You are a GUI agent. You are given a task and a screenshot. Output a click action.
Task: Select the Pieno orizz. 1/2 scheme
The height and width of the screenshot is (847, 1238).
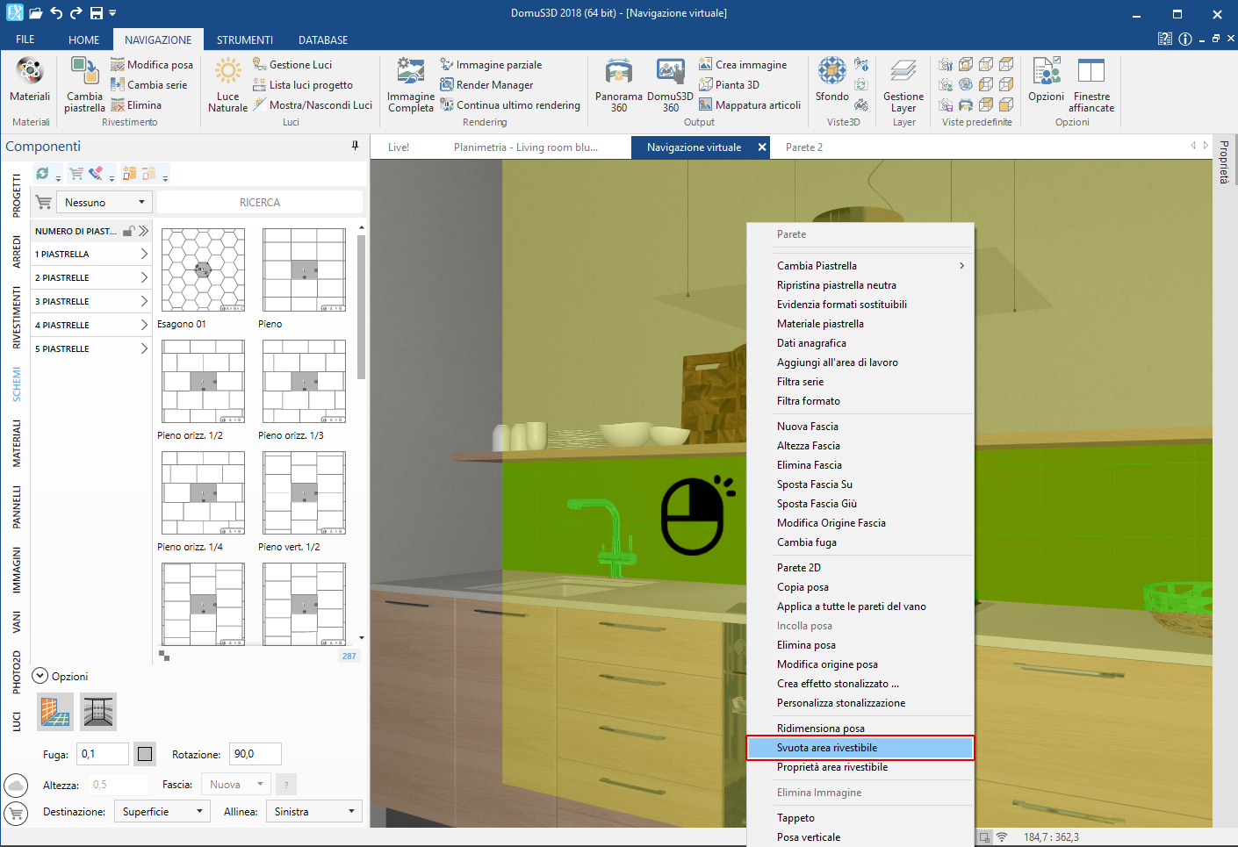(203, 382)
